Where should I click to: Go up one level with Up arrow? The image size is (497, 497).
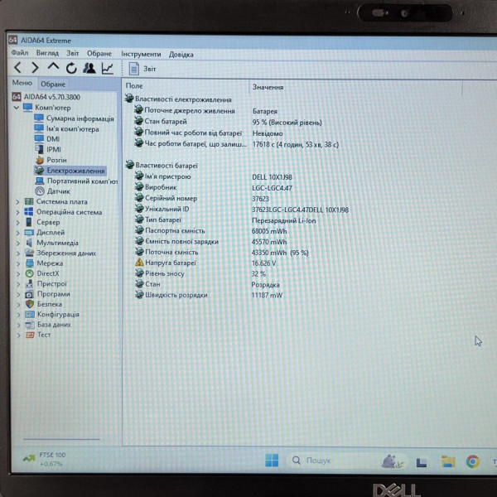pyautogui.click(x=53, y=67)
